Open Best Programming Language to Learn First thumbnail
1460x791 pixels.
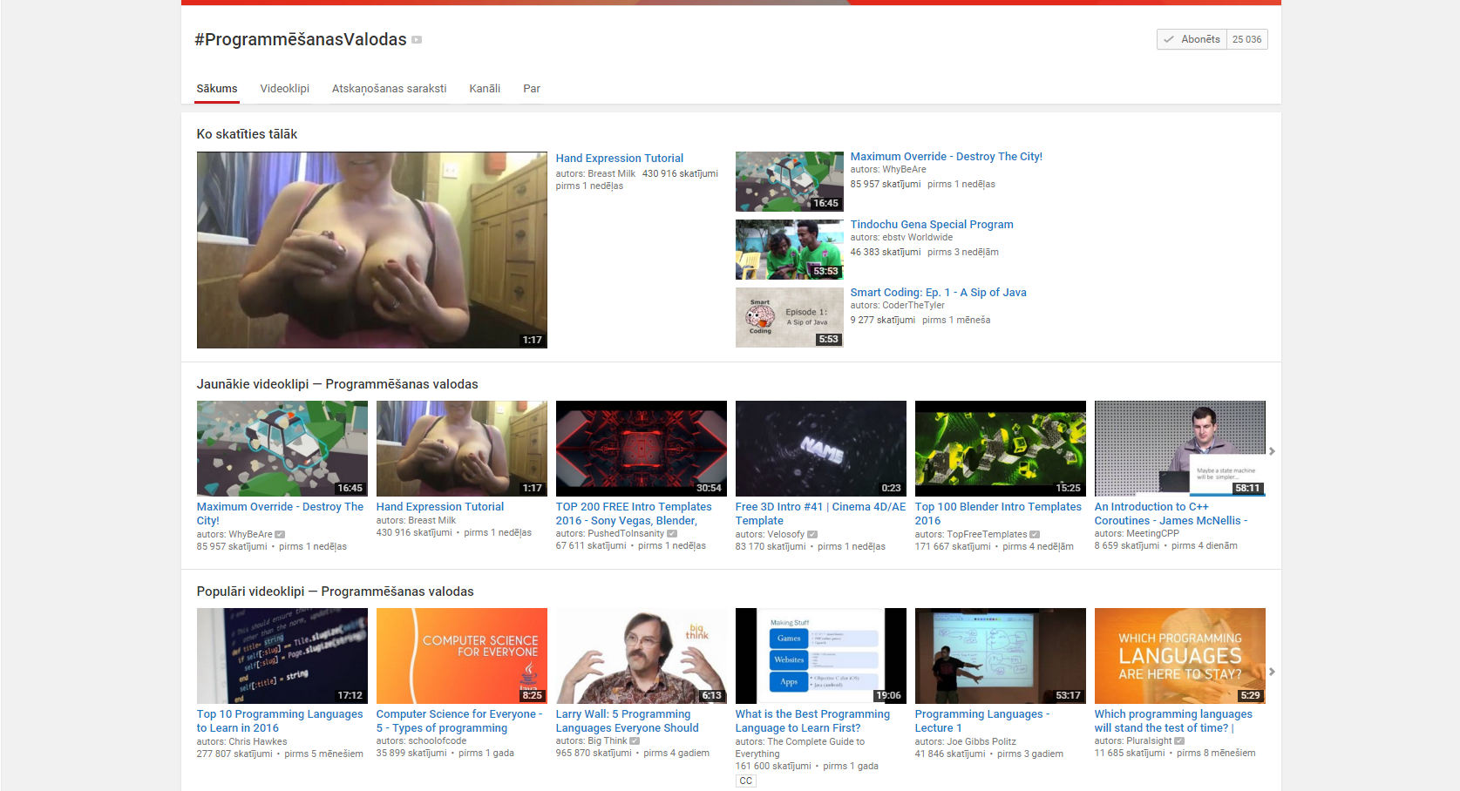[821, 656]
